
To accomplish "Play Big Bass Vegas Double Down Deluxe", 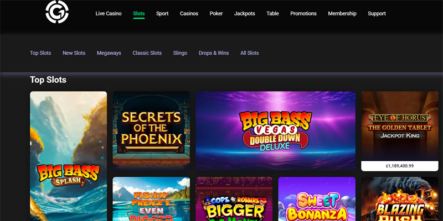I will click(x=275, y=131).
